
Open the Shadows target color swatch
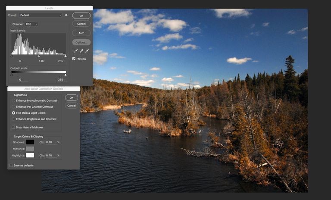click(x=30, y=142)
